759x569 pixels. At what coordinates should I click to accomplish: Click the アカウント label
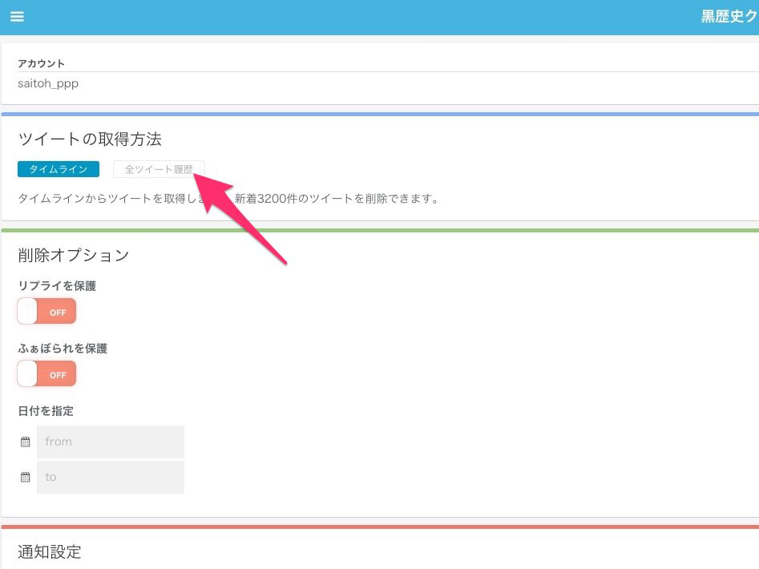(x=41, y=63)
